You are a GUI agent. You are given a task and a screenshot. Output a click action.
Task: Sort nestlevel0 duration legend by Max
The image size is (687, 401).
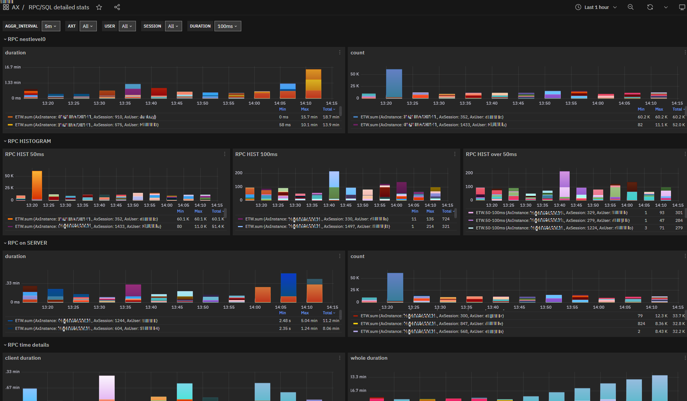305,109
